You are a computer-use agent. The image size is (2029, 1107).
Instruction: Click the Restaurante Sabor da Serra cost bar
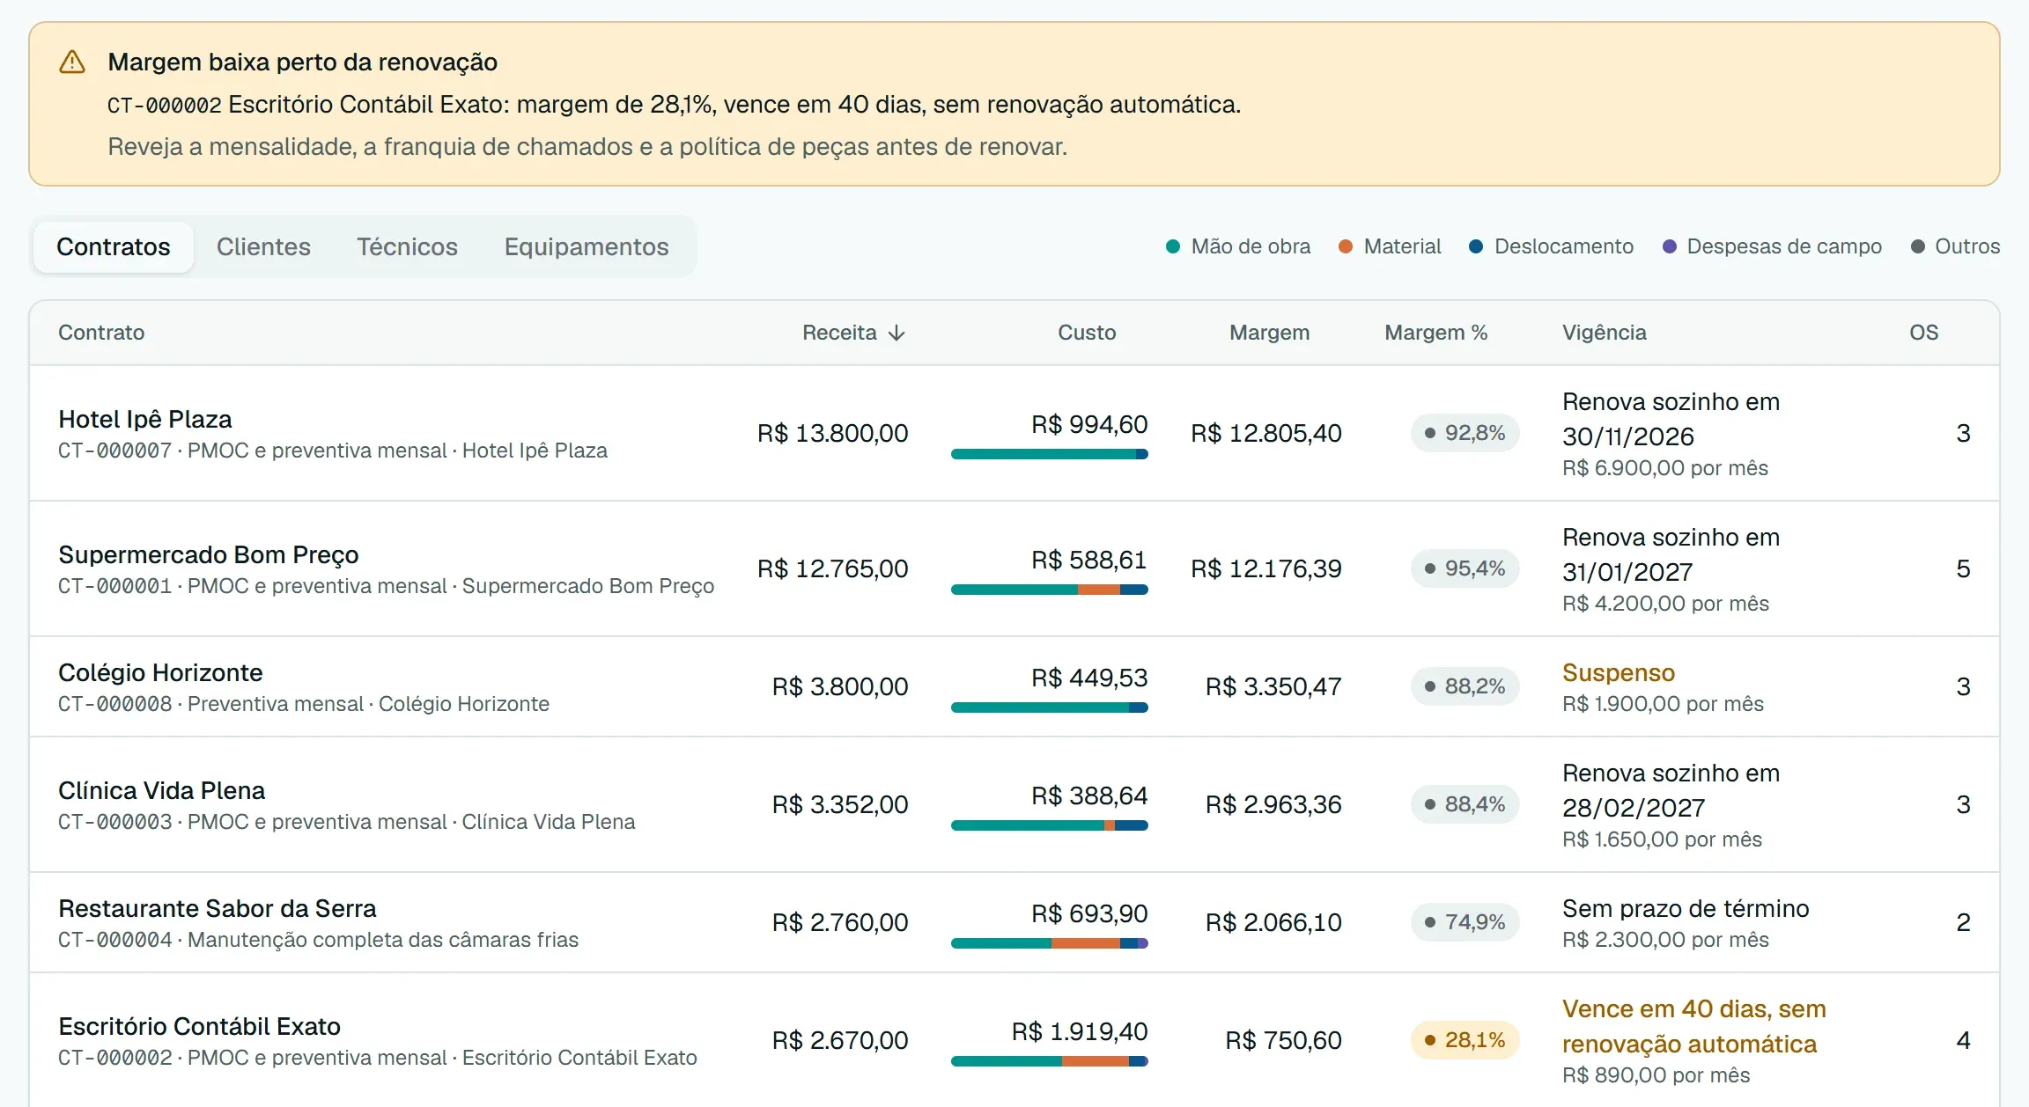(1049, 943)
